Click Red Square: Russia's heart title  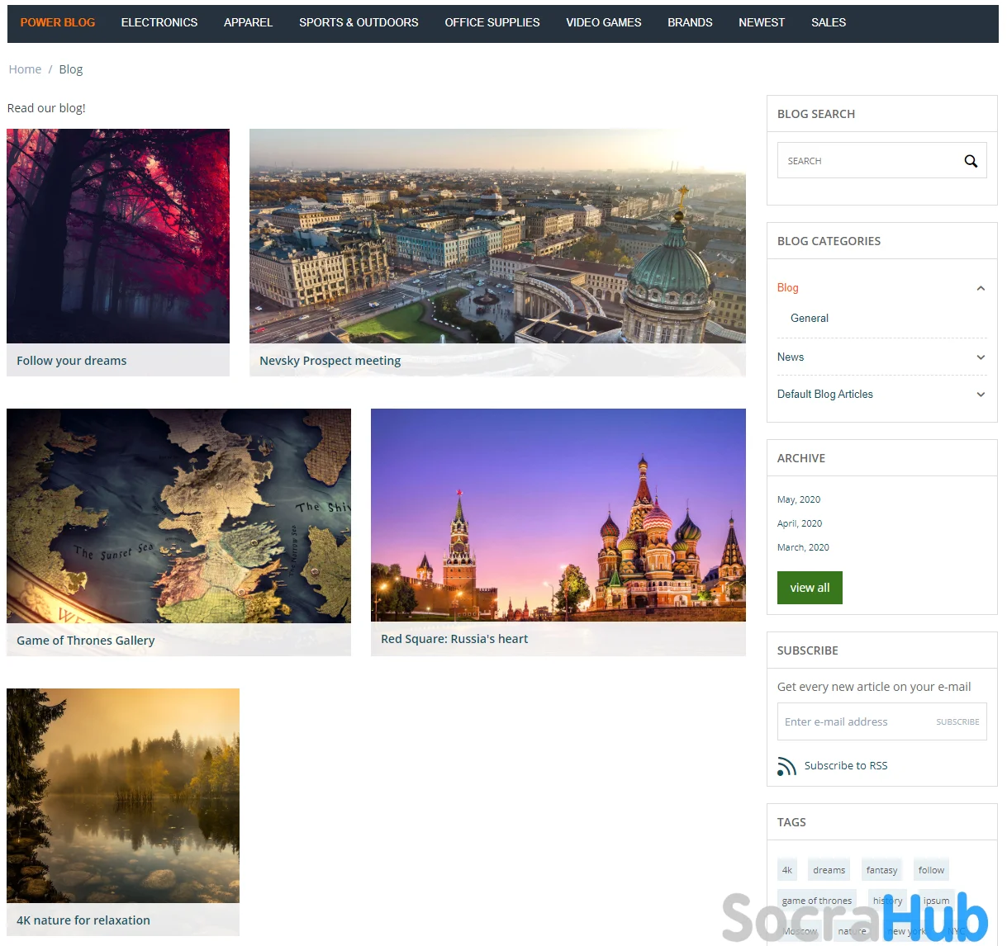click(x=454, y=639)
